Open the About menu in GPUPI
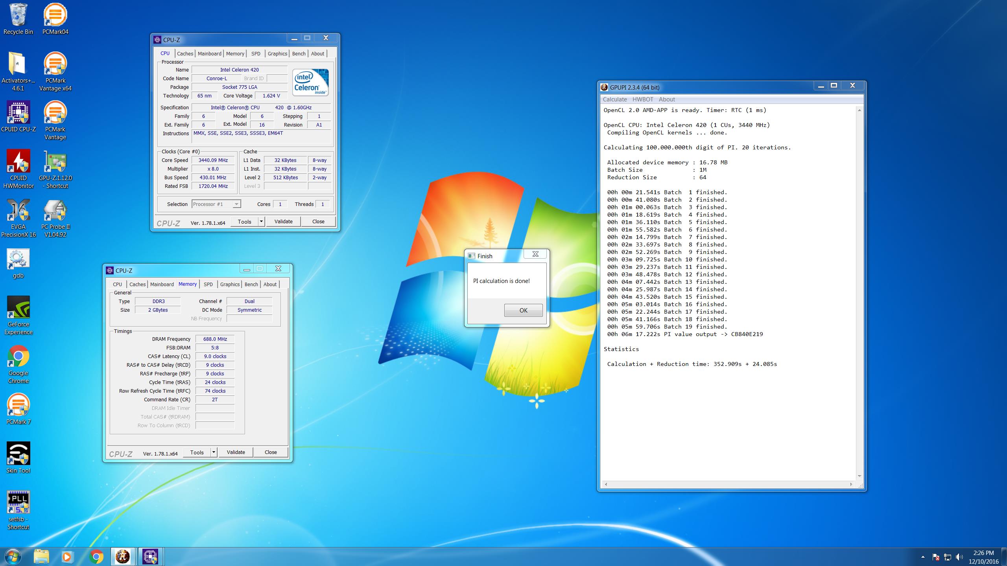The width and height of the screenshot is (1007, 566). (x=667, y=99)
